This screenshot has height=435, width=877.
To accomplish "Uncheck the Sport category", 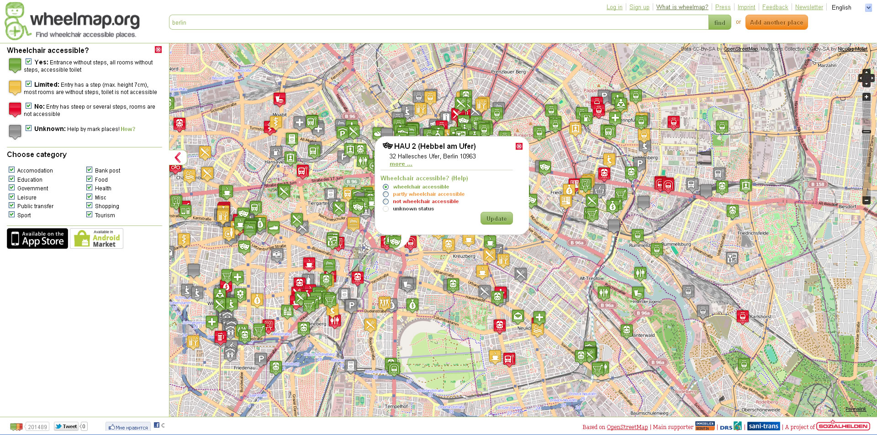I will tap(12, 214).
